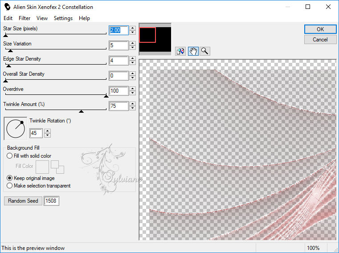Maximize the Constellation window
The image size is (339, 253).
click(308, 7)
